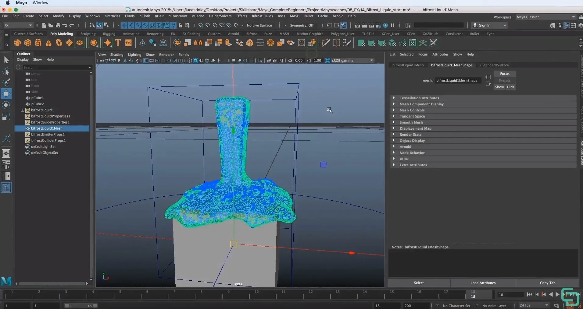This screenshot has height=309, width=583.
Task: Toggle use all lights in viewport
Action: [219, 61]
